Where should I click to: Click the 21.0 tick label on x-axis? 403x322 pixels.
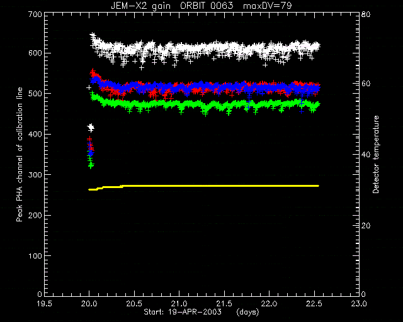(179, 304)
